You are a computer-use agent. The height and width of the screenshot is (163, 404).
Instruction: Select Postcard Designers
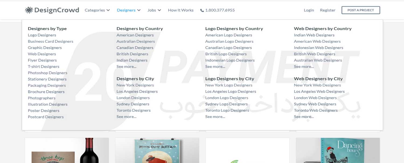click(46, 117)
